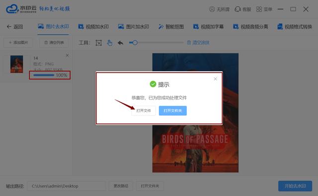Screen dimensions: 318x196
Task: Open 智能抠图 tab
Action: pos(171,26)
